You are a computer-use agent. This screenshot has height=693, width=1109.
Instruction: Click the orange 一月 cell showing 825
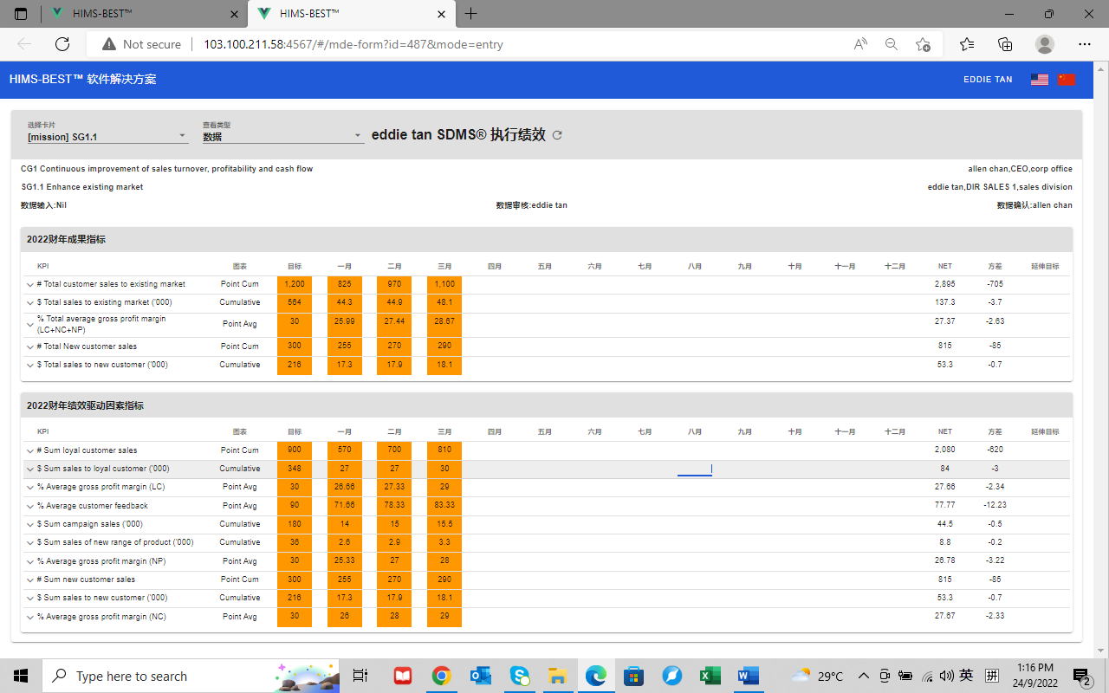344,284
